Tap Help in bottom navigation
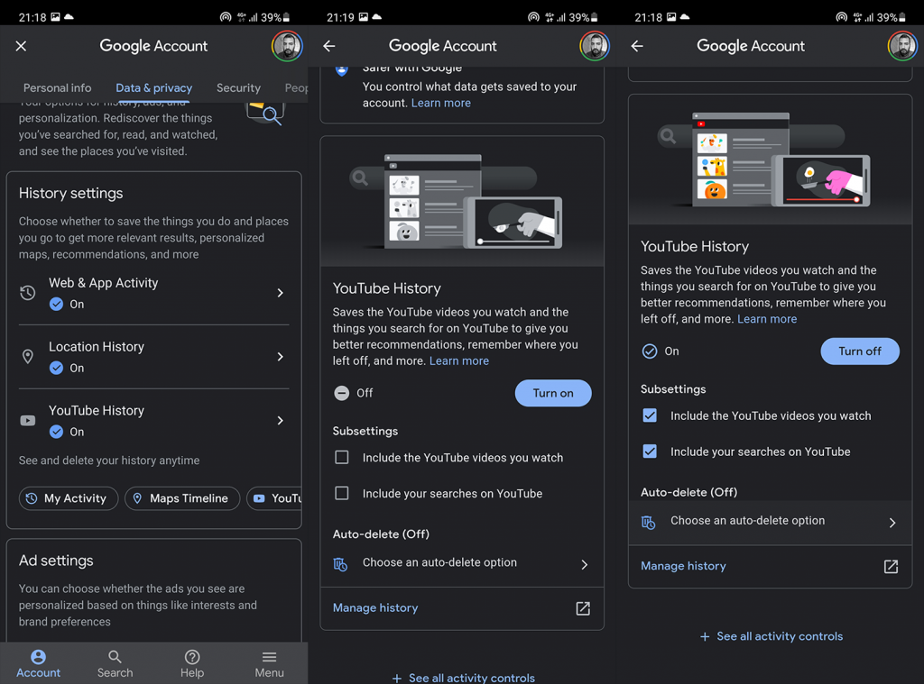Viewport: 924px width, 684px height. [192, 663]
